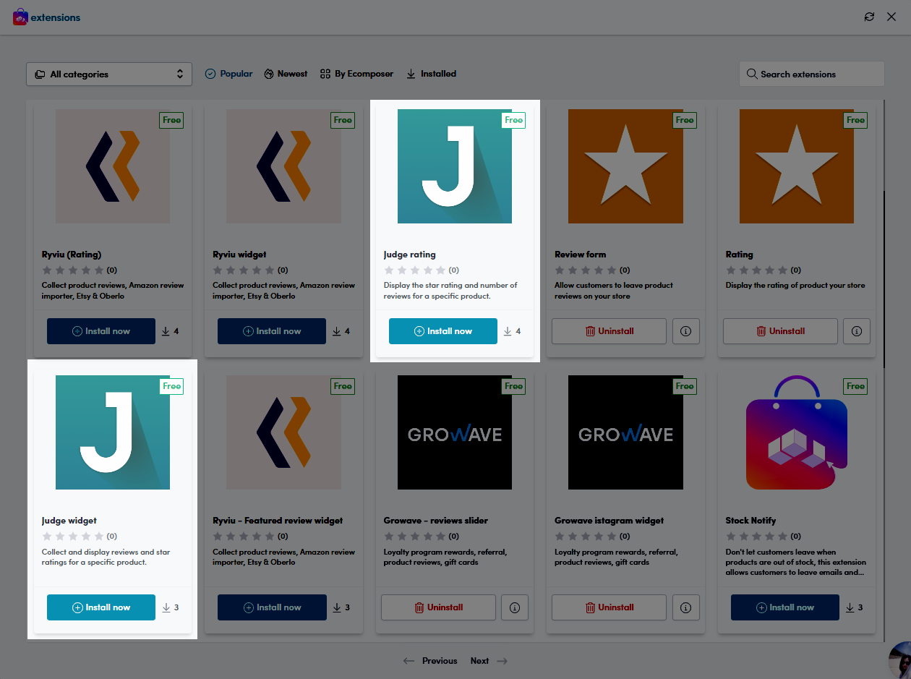911x679 pixels.
Task: Click the 'Ryviu (Rating)' title text
Action: [72, 255]
